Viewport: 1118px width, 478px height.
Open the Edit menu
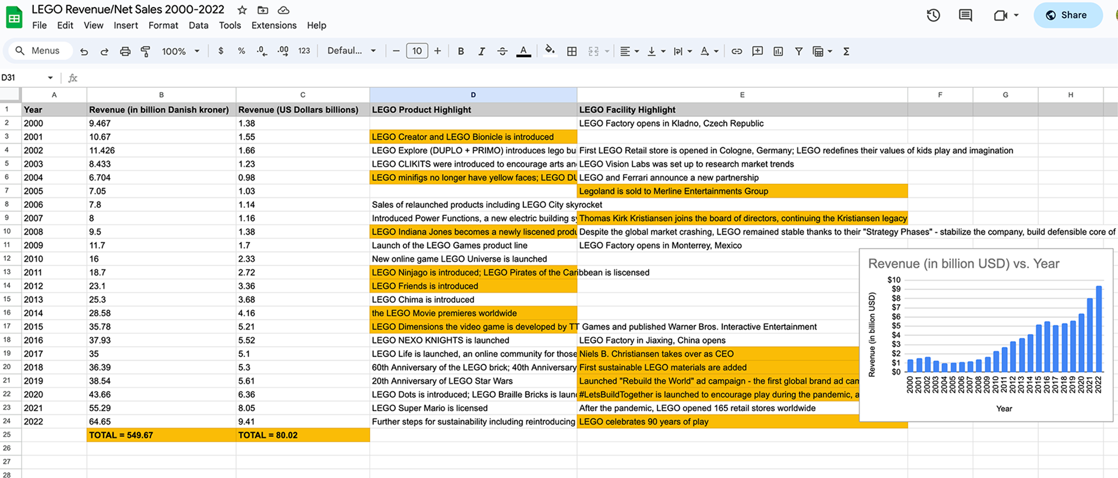(65, 25)
